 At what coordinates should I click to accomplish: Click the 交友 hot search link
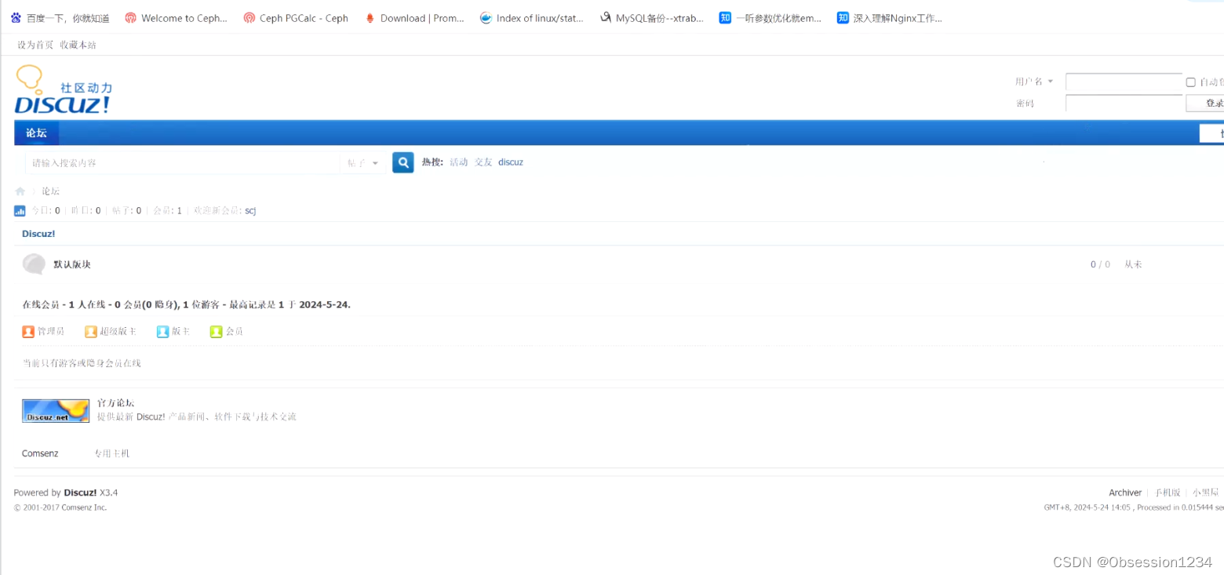click(x=483, y=162)
